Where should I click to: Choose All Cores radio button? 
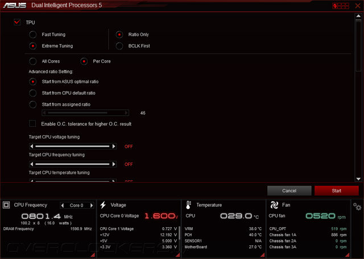click(33, 61)
